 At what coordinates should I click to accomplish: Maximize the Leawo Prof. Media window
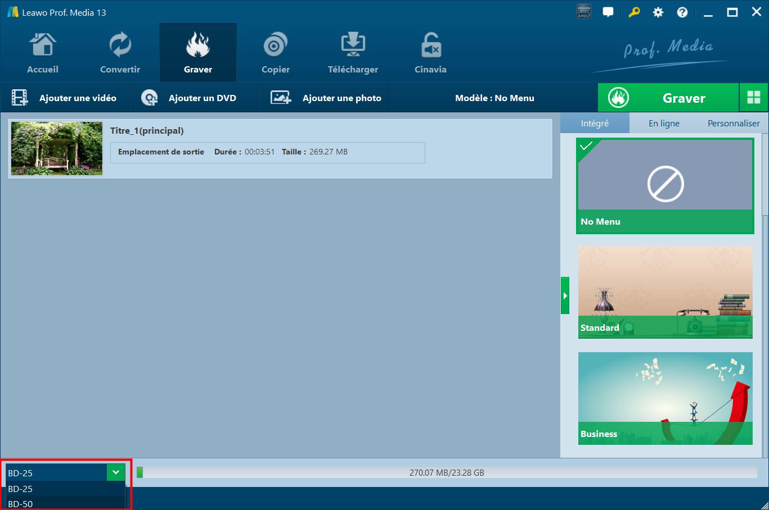(x=732, y=12)
